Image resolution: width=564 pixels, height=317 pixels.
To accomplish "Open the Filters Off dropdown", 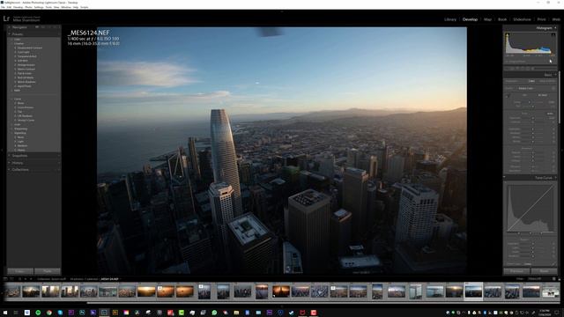I will pos(535,279).
